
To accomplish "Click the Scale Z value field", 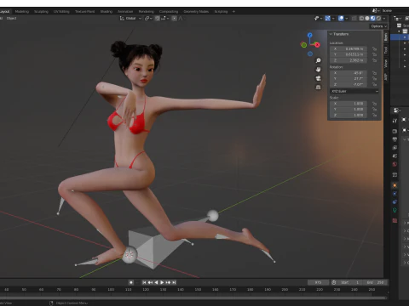I will [x=349, y=115].
